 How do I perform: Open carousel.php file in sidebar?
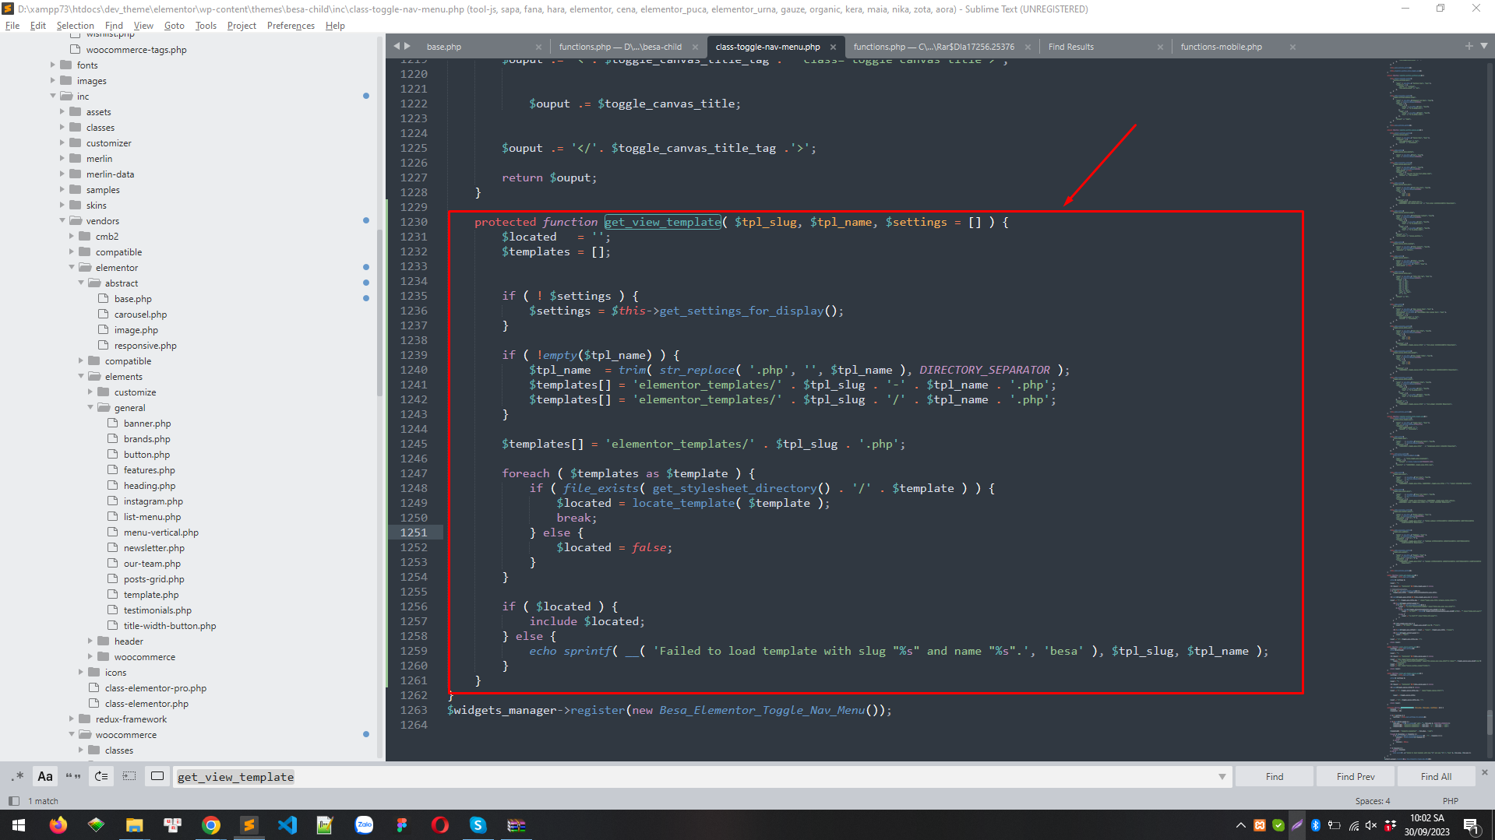point(140,315)
